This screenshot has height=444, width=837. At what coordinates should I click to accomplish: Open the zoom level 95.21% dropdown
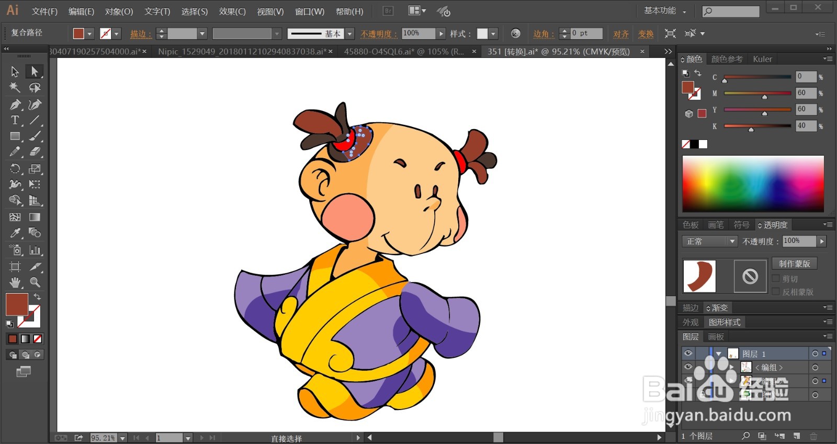tap(122, 438)
